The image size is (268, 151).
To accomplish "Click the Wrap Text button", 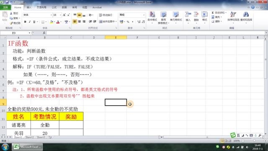I will coord(106,15).
